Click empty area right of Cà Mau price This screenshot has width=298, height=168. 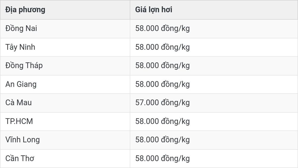click(x=243, y=103)
